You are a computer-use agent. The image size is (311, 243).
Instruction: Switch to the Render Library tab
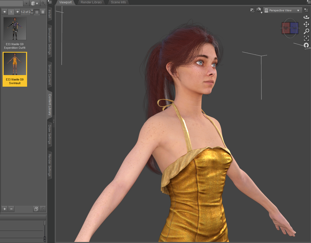pos(91,2)
